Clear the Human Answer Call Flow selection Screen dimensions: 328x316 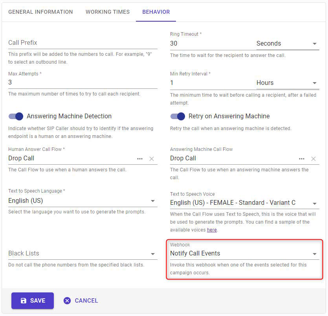coord(152,159)
